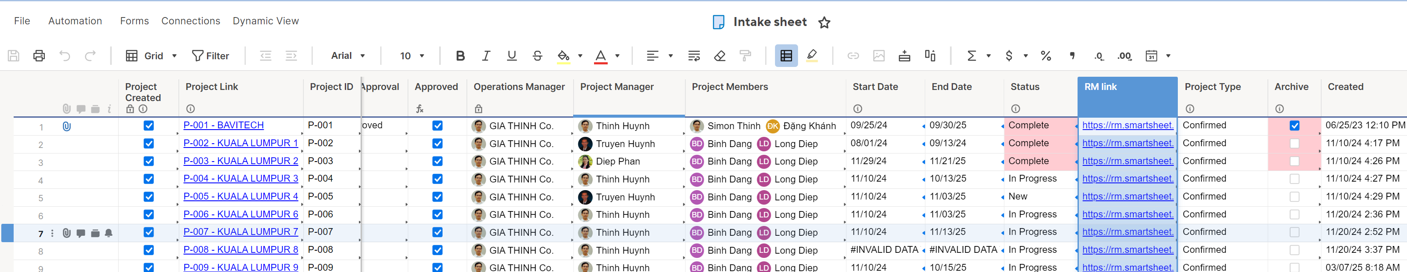Open comments on row 7

[81, 233]
